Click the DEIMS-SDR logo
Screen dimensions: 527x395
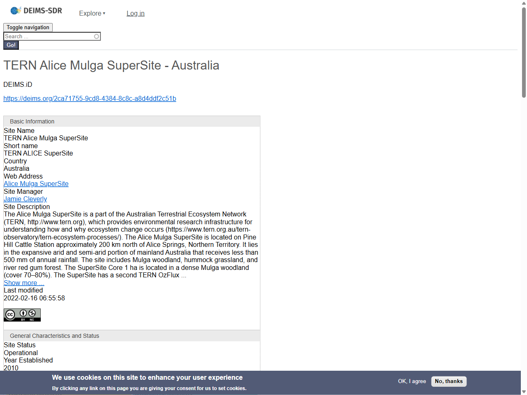pos(37,11)
